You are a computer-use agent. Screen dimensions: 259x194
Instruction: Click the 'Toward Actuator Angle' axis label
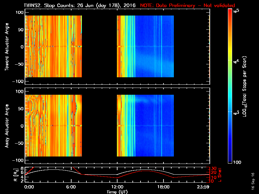[6, 47]
